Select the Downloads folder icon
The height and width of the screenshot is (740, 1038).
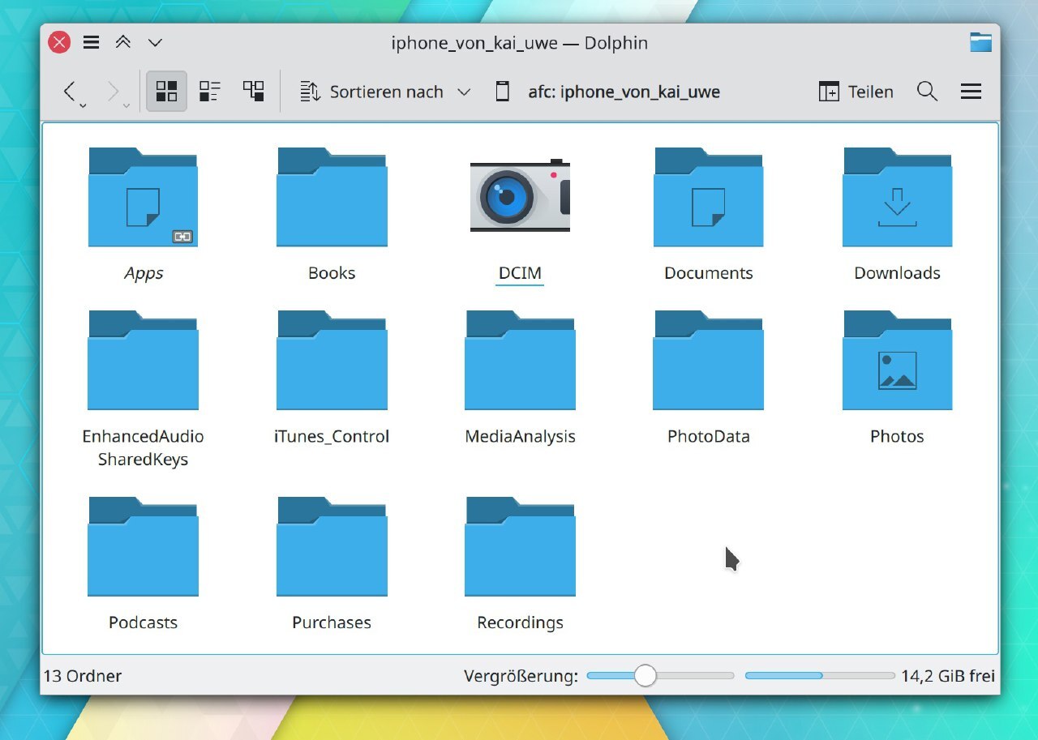(897, 197)
